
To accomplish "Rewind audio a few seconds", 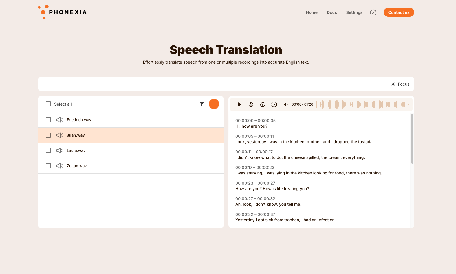I will (251, 104).
